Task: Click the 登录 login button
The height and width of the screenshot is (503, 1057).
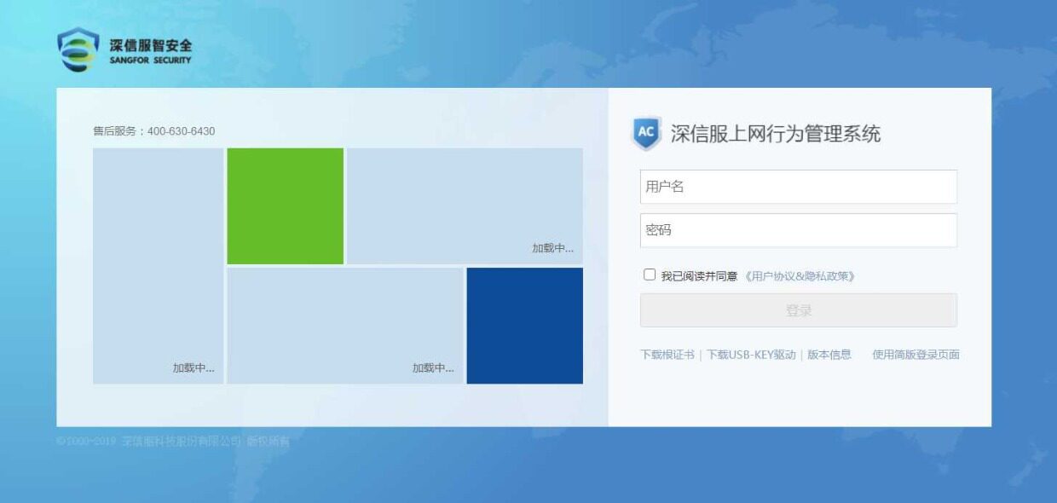Action: point(799,310)
